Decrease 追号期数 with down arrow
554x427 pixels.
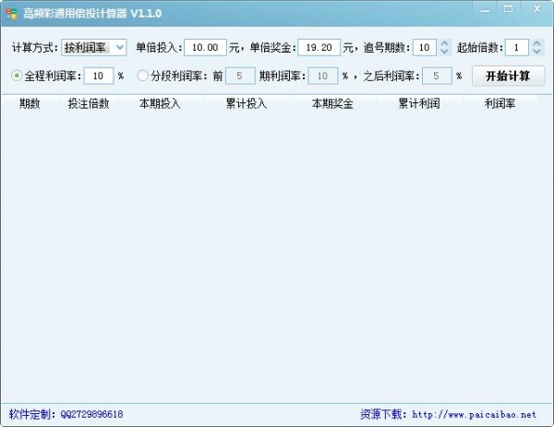click(x=444, y=52)
